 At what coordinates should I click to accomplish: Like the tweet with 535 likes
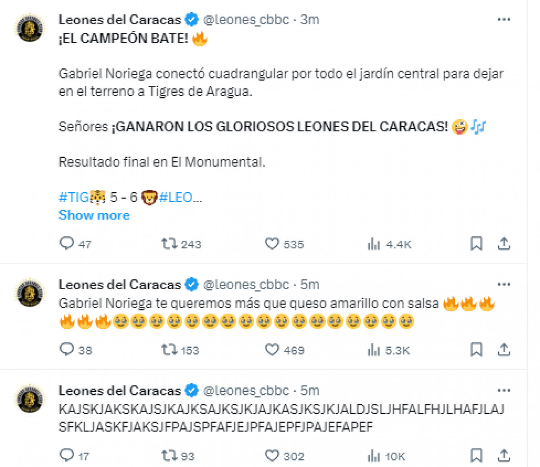(272, 243)
